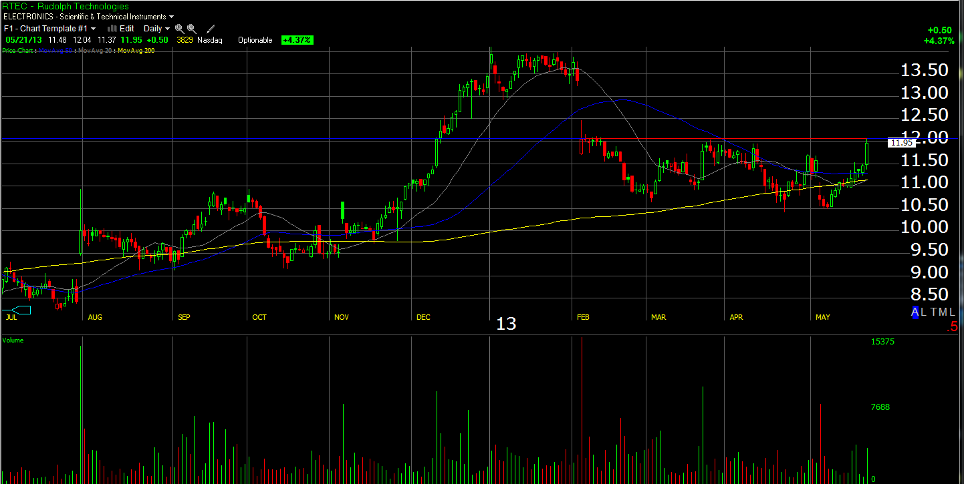964x484 pixels.
Task: Click the red .5 scale indicator
Action: [x=952, y=328]
